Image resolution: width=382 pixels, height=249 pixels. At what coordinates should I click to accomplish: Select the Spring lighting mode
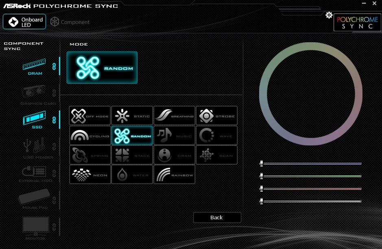[90, 155]
